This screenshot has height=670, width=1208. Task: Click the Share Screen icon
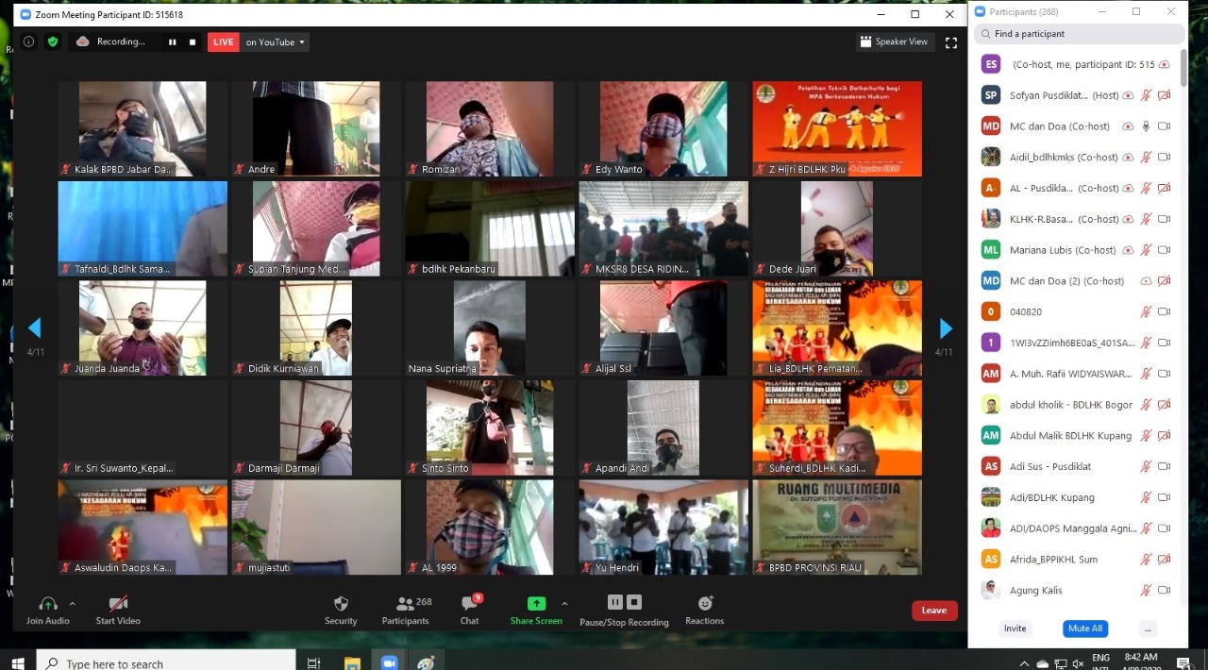tap(536, 604)
